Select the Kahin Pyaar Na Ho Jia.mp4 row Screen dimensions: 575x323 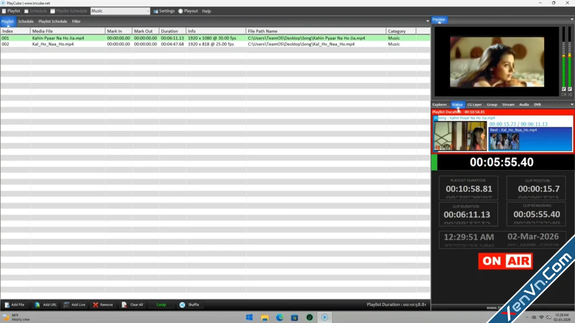[x=215, y=38]
